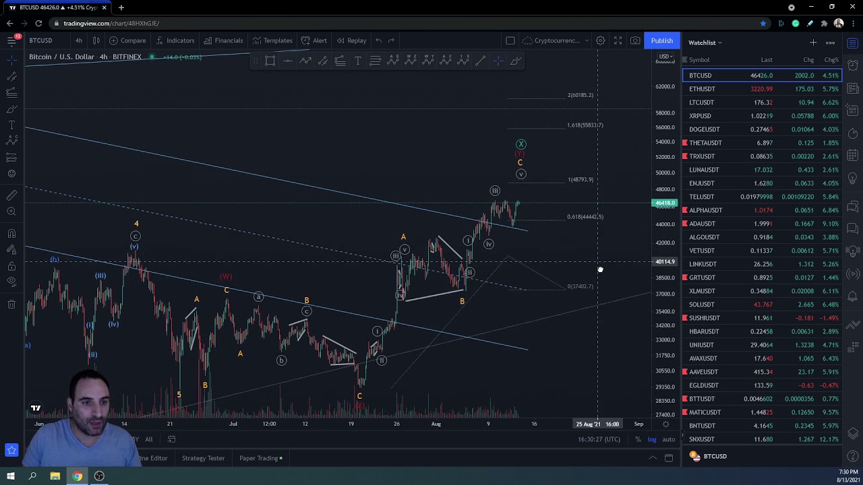The width and height of the screenshot is (863, 485).
Task: Open the Indicators dialog
Action: 174,40
